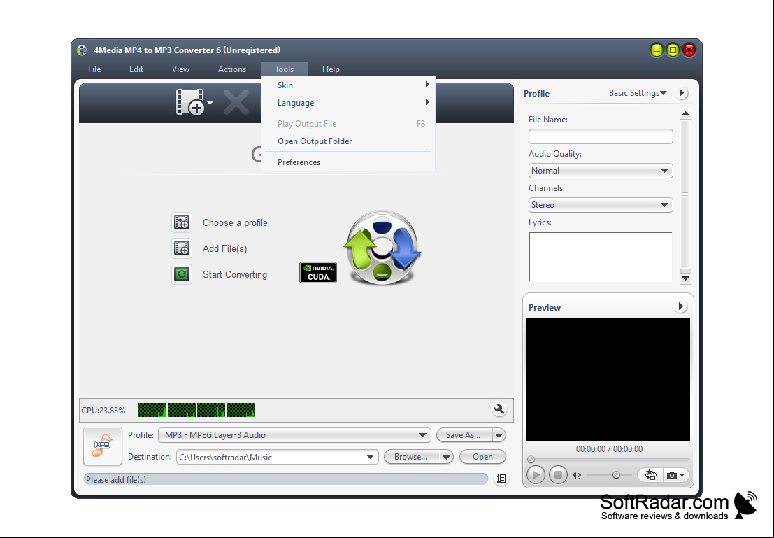Open the Skin submenu
Image resolution: width=774 pixels, height=538 pixels.
[x=348, y=85]
